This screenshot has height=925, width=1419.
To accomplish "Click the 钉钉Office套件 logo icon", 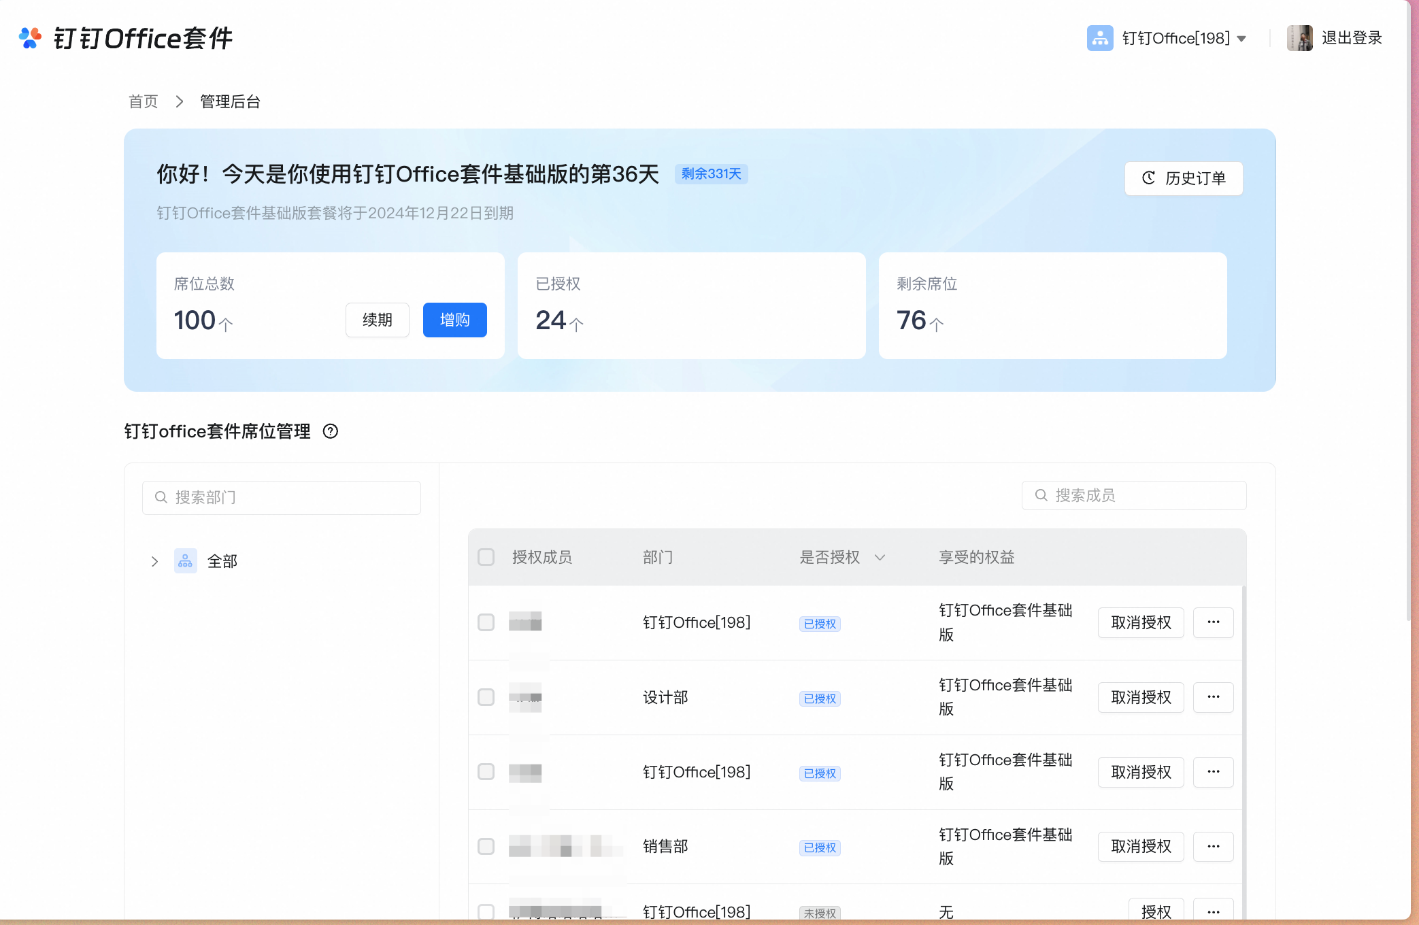I will point(30,39).
